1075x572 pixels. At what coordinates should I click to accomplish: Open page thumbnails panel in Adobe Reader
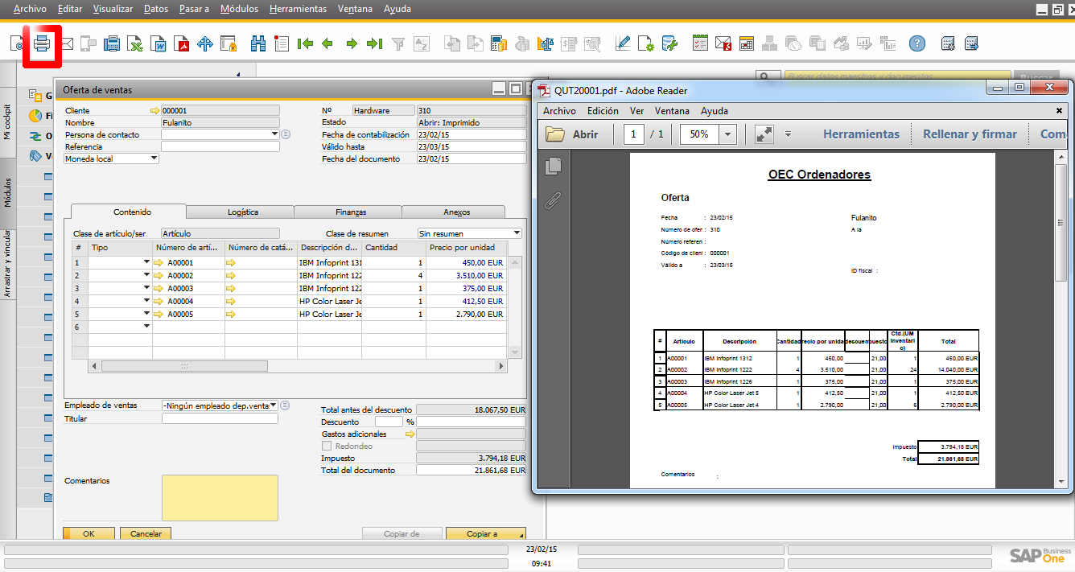click(553, 166)
